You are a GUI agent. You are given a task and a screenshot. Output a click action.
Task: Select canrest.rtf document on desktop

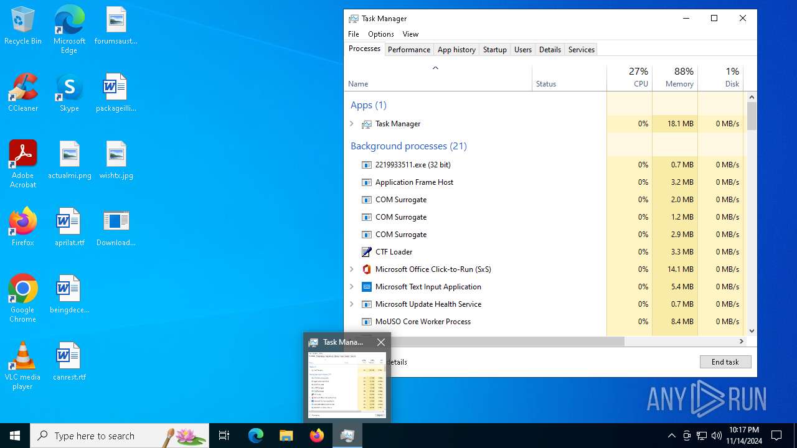69,362
